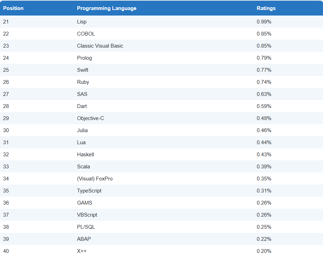Click the 0.39% rating value

[264, 167]
